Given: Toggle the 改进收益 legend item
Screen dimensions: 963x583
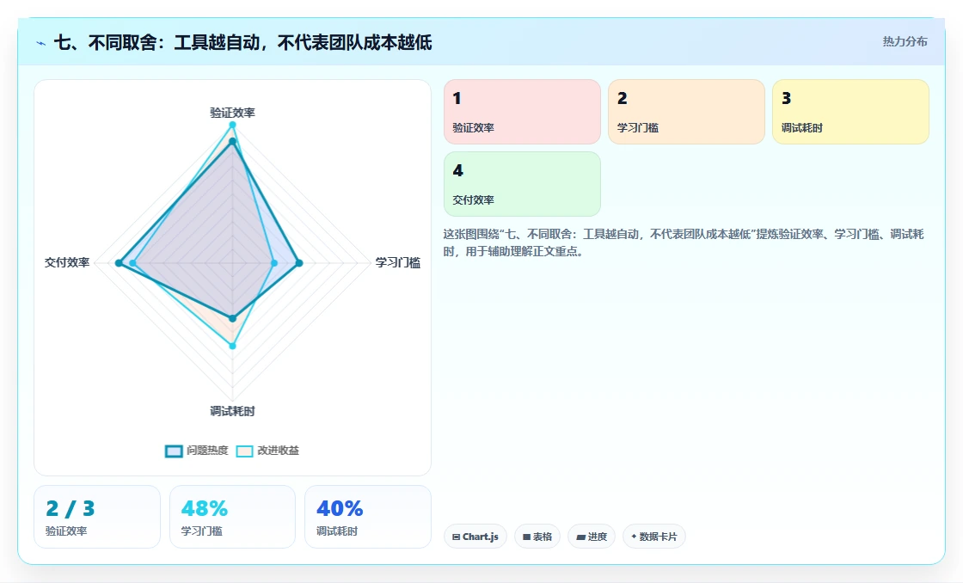Looking at the screenshot, I should point(267,451).
